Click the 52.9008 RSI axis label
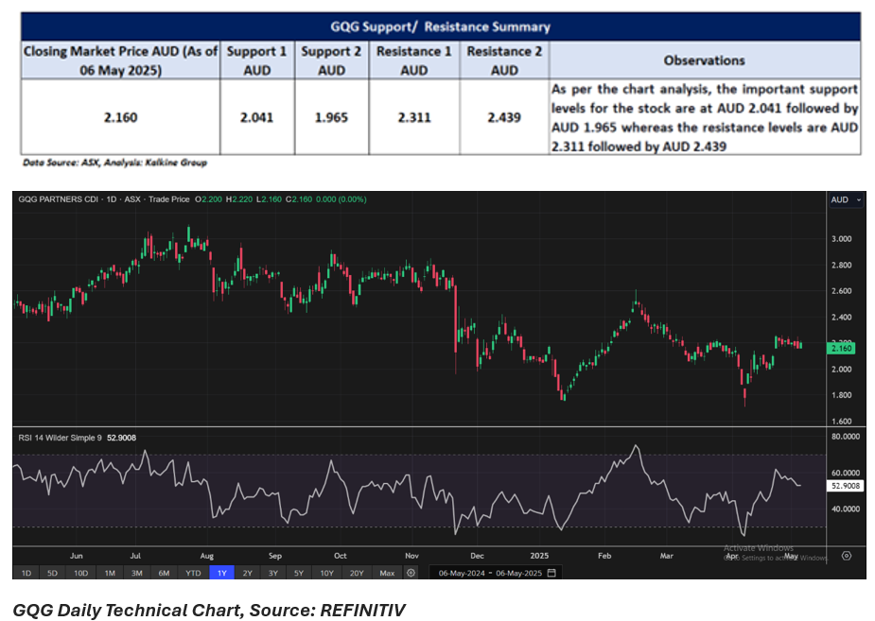 [846, 486]
